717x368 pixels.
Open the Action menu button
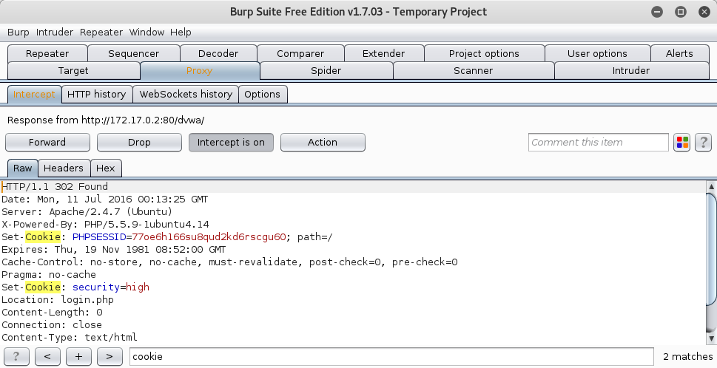pos(323,143)
